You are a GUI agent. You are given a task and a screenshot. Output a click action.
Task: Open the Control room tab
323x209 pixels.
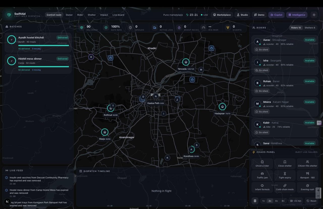tap(54, 15)
